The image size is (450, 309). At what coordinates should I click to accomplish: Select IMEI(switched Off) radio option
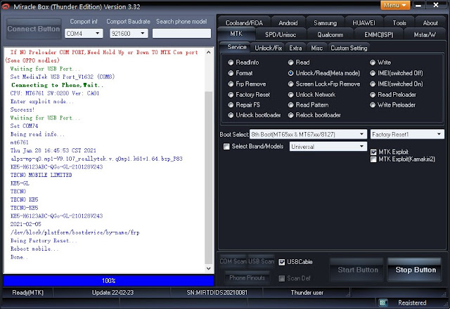point(373,73)
